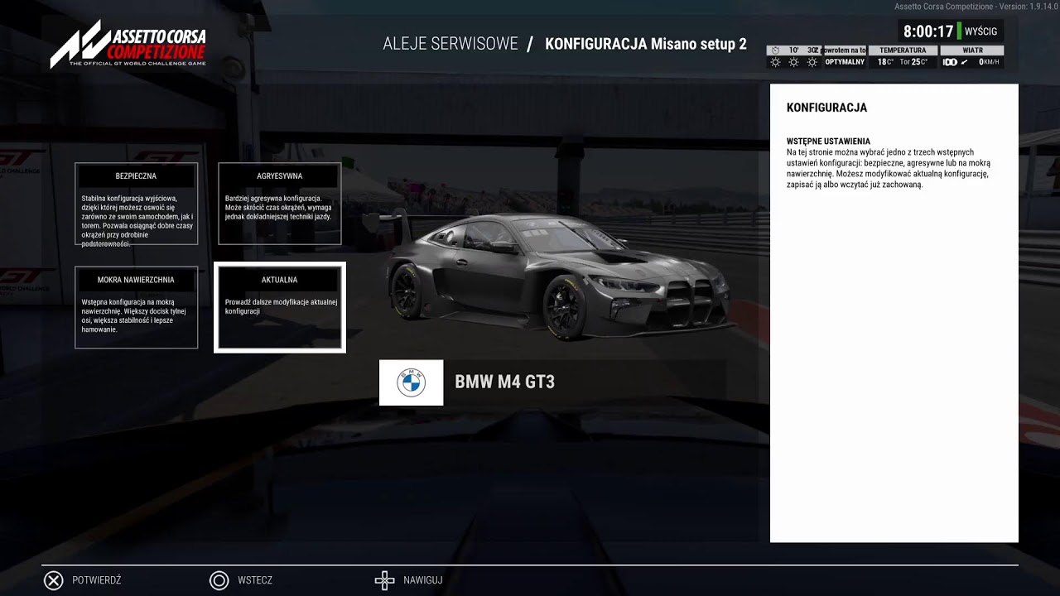The height and width of the screenshot is (596, 1060).
Task: Click the KONFIGURACJA Misano setup 2 title
Action: 646,44
